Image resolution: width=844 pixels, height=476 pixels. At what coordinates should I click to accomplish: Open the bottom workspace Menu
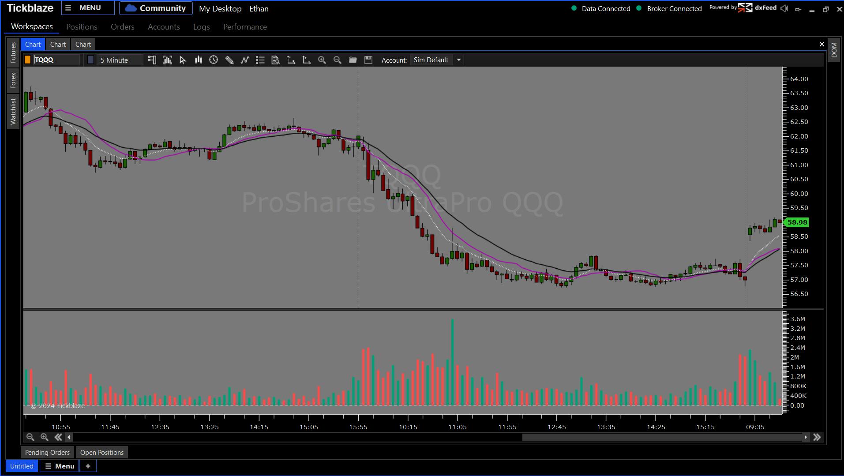[60, 466]
